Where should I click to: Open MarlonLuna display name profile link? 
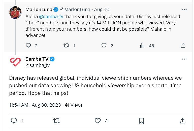[39, 10]
